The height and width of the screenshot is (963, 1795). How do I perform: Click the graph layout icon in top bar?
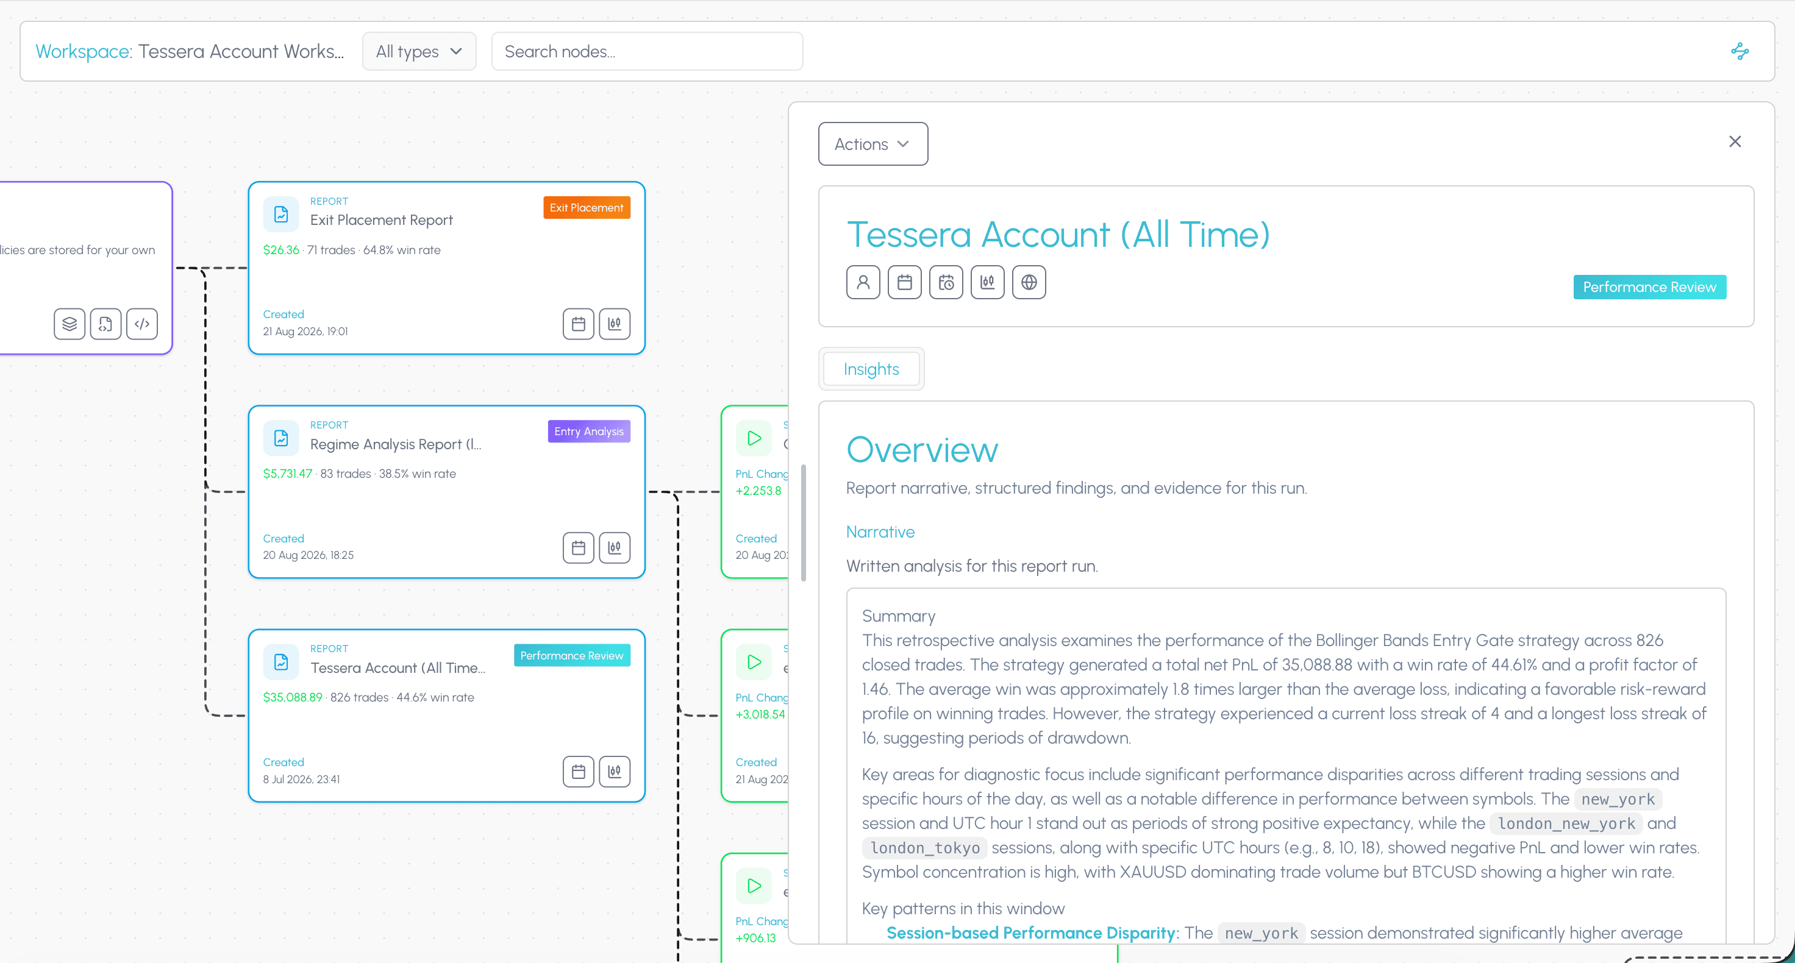1740,51
